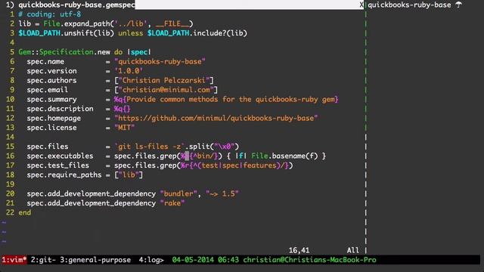Image resolution: width=484 pixels, height=272 pixels.
Task: Click the `git ls-files -z` command
Action: pyautogui.click(x=150, y=147)
